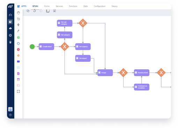Open the Configuration tab

(x=99, y=6)
